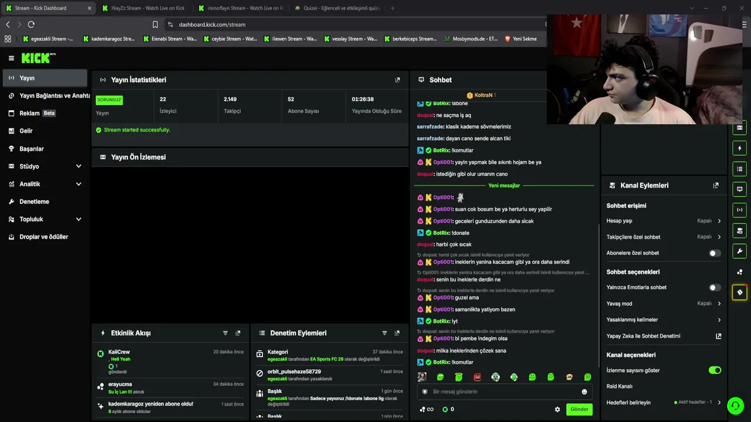Image resolution: width=751 pixels, height=422 pixels.
Task: Click the red angry emote in emote row
Action: tap(477, 377)
